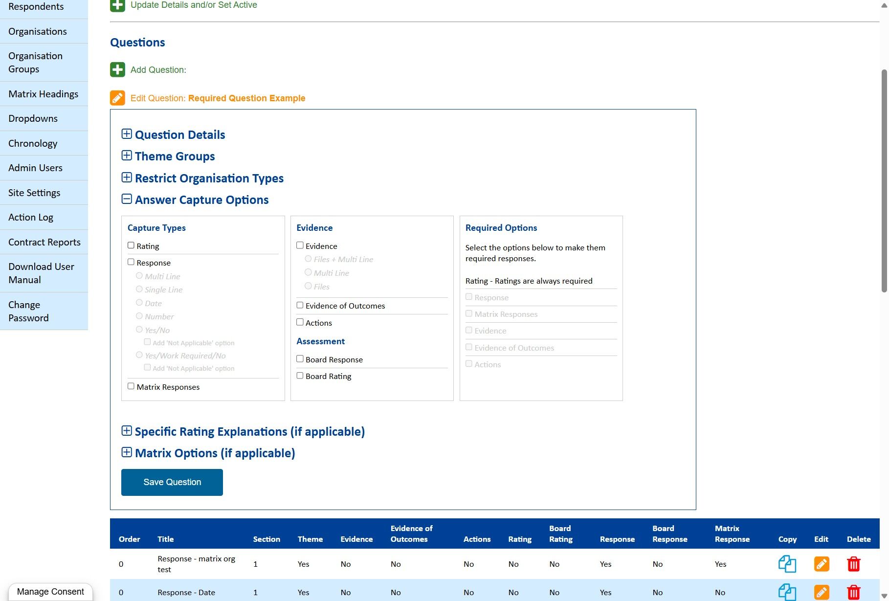This screenshot has height=601, width=889.
Task: Open Contract Reports
Action: pos(44,242)
